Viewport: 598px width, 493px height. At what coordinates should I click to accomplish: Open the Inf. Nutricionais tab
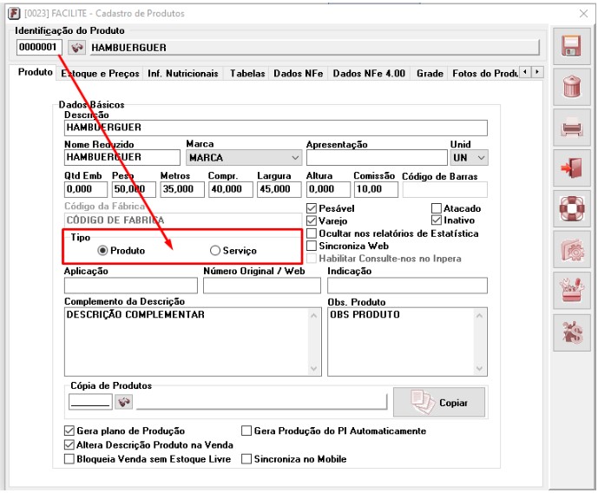(x=183, y=73)
